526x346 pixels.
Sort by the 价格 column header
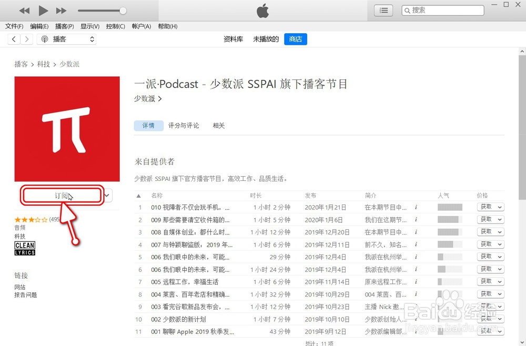483,196
